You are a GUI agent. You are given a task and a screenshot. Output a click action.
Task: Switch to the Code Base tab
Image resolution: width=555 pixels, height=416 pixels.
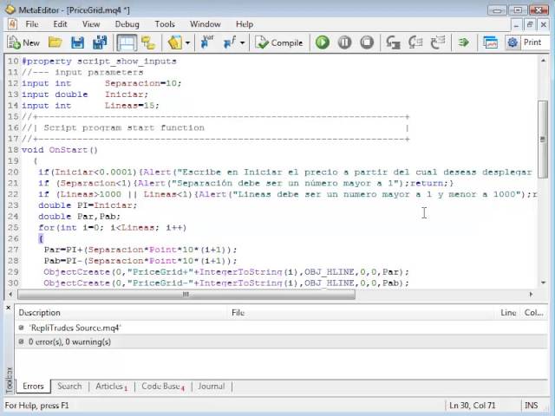click(163, 387)
